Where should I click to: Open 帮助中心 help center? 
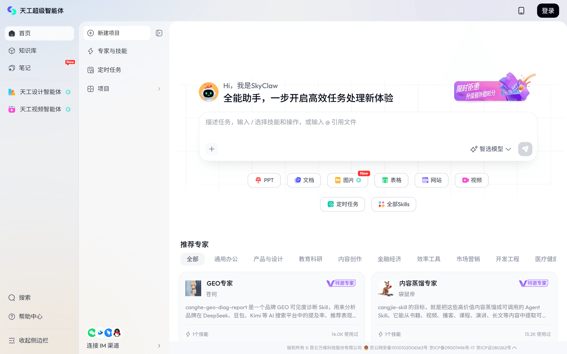click(x=39, y=317)
